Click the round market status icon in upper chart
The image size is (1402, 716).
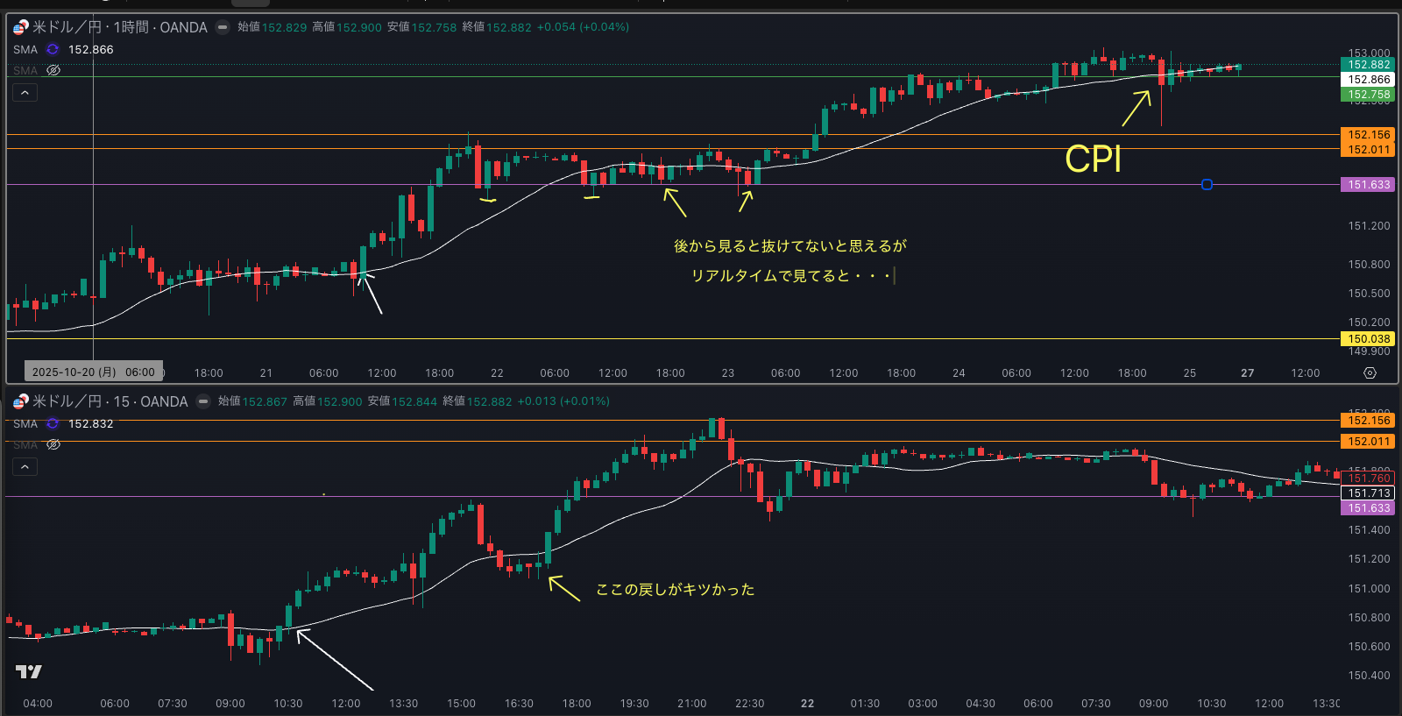[223, 27]
